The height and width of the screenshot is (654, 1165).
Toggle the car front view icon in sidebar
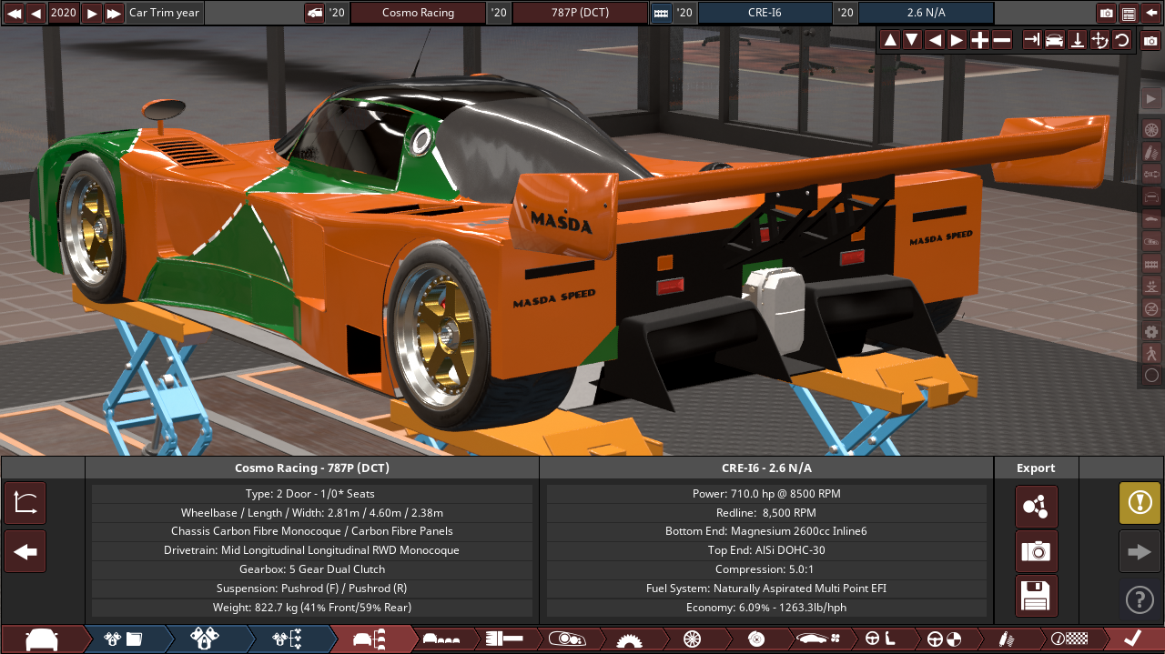point(1151,196)
